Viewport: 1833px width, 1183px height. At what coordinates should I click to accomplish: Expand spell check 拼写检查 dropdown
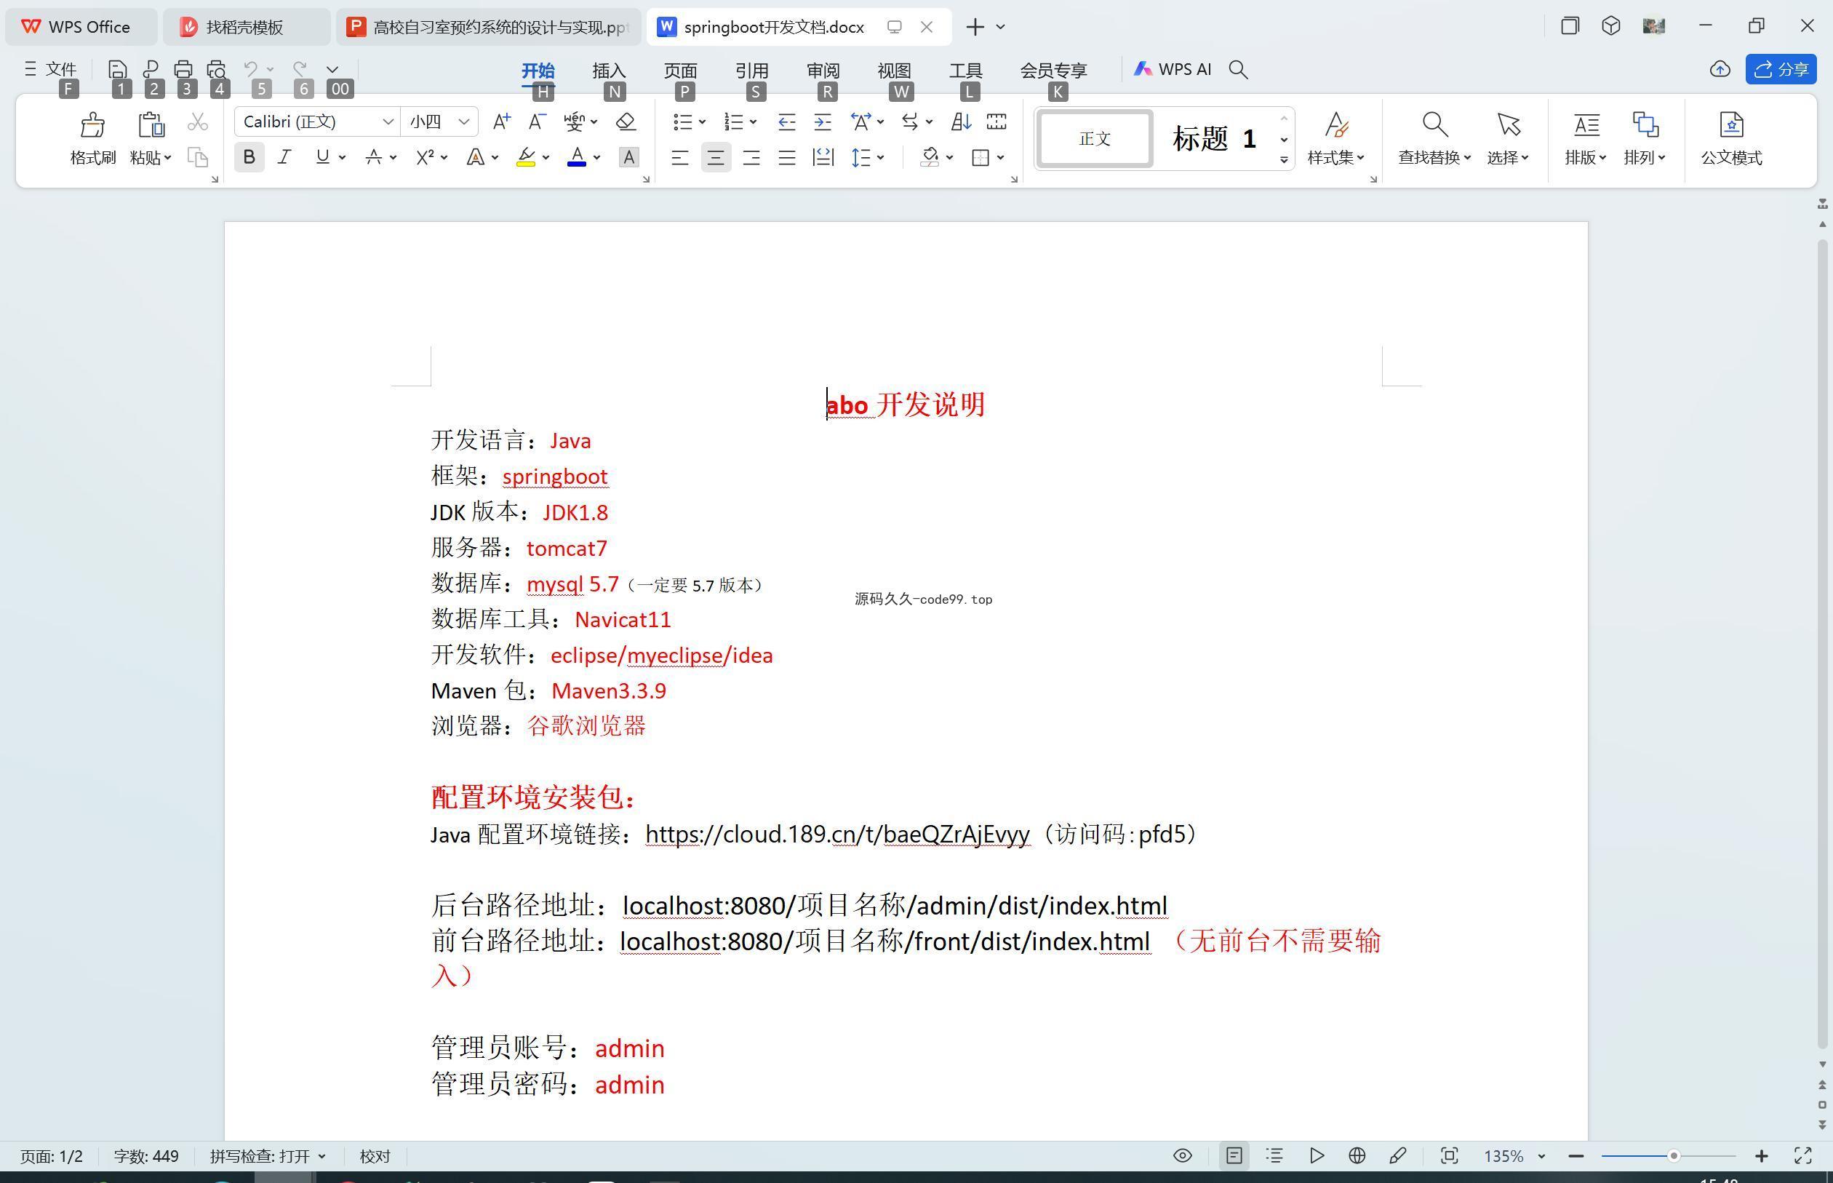click(322, 1156)
